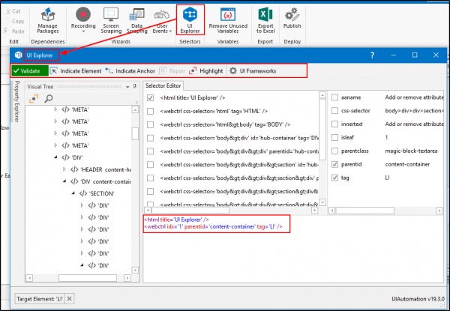Click Indicate Element
The image size is (450, 311).
click(x=76, y=70)
